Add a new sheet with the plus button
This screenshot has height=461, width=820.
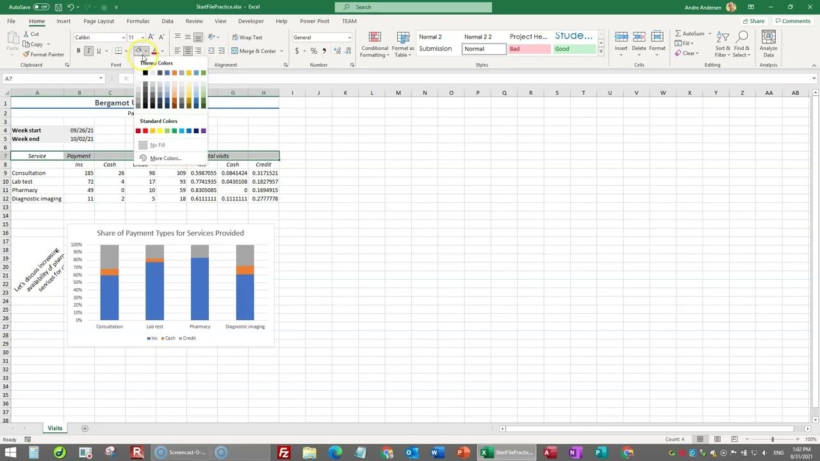tap(85, 428)
